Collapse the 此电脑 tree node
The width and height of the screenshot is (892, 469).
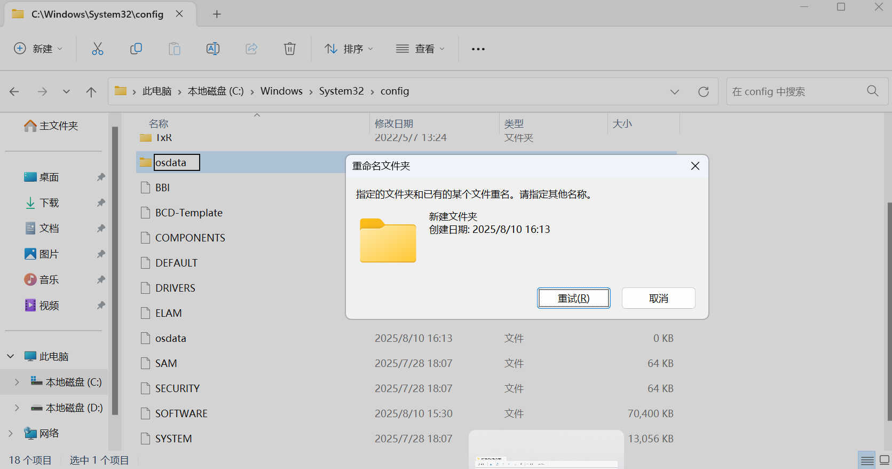11,356
